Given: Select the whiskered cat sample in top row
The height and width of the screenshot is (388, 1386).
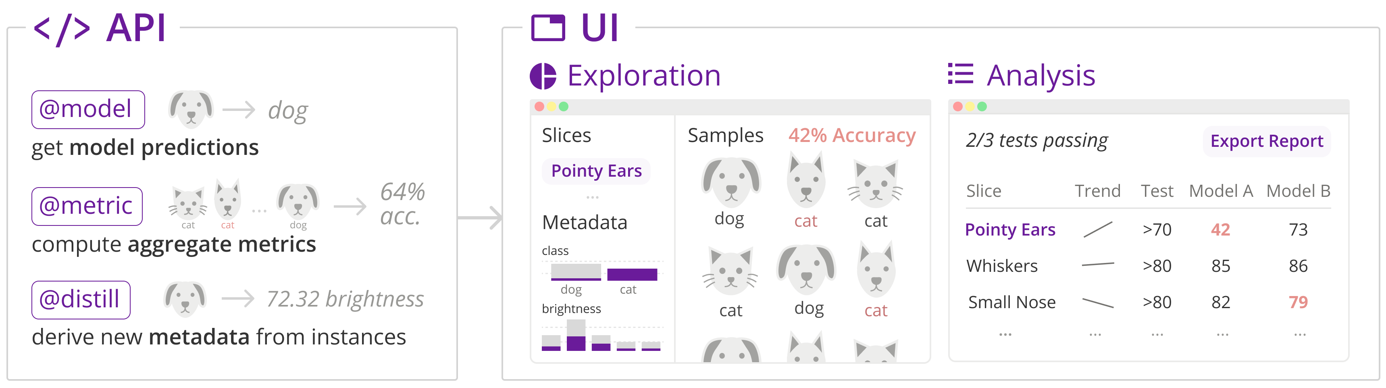Looking at the screenshot, I should pos(875,184).
